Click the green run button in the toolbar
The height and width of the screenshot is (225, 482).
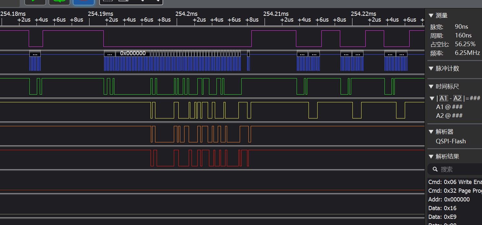click(35, 2)
